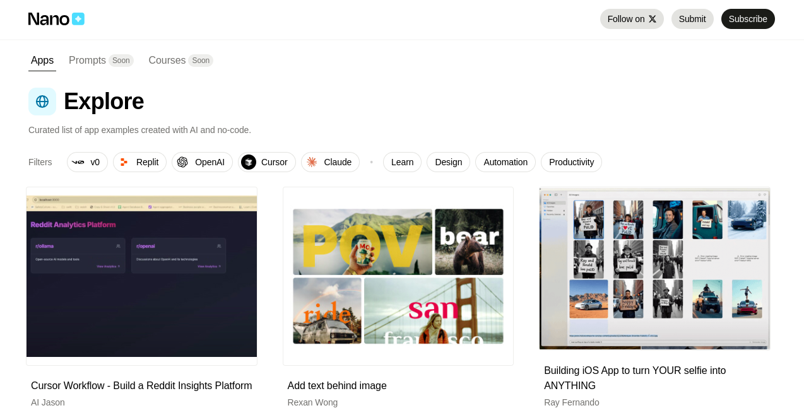Filter apps by Automation category
804x420 pixels.
(x=505, y=162)
